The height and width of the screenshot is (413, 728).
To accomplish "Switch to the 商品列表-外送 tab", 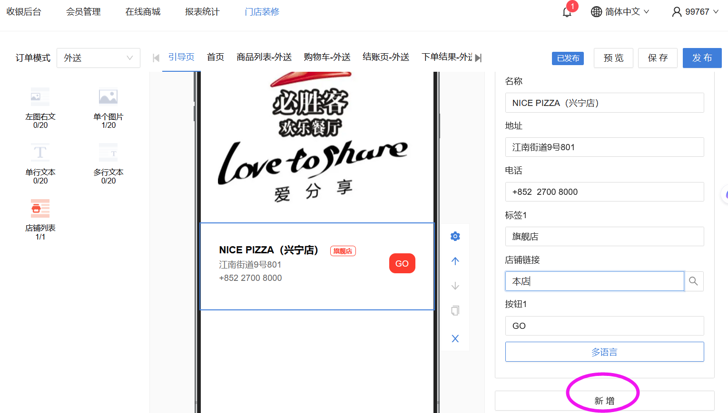I will point(264,57).
